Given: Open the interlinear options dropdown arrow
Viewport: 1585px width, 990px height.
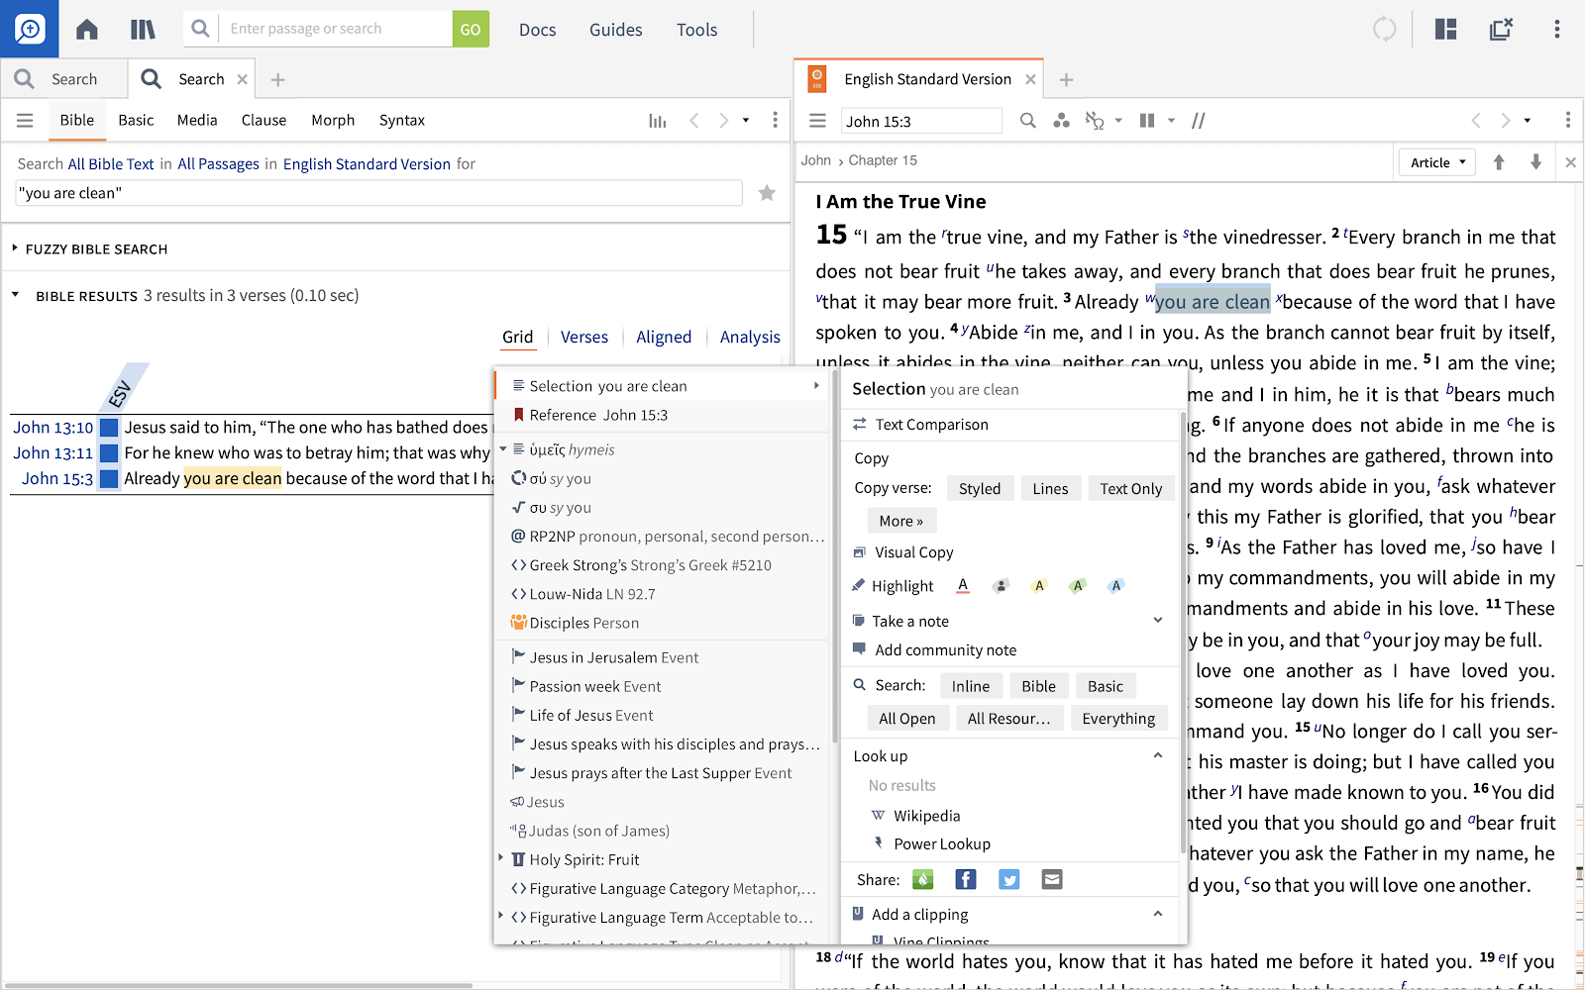Looking at the screenshot, I should coord(1118,121).
